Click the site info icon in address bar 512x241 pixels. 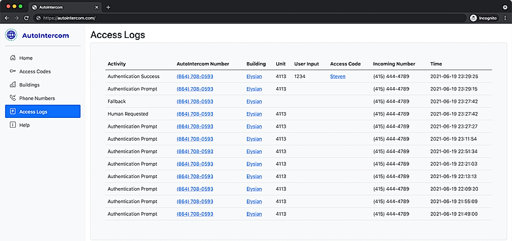click(x=39, y=18)
